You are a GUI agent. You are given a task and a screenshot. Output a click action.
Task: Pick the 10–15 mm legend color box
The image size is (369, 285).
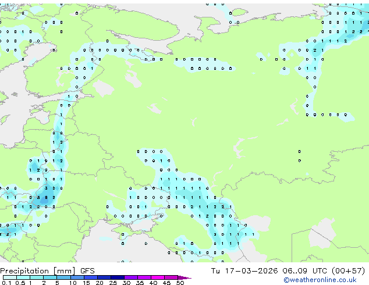click(77, 277)
